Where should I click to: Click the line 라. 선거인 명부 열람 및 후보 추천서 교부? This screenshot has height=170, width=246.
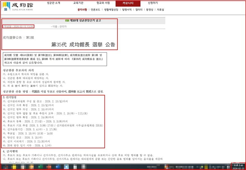coord(45,113)
